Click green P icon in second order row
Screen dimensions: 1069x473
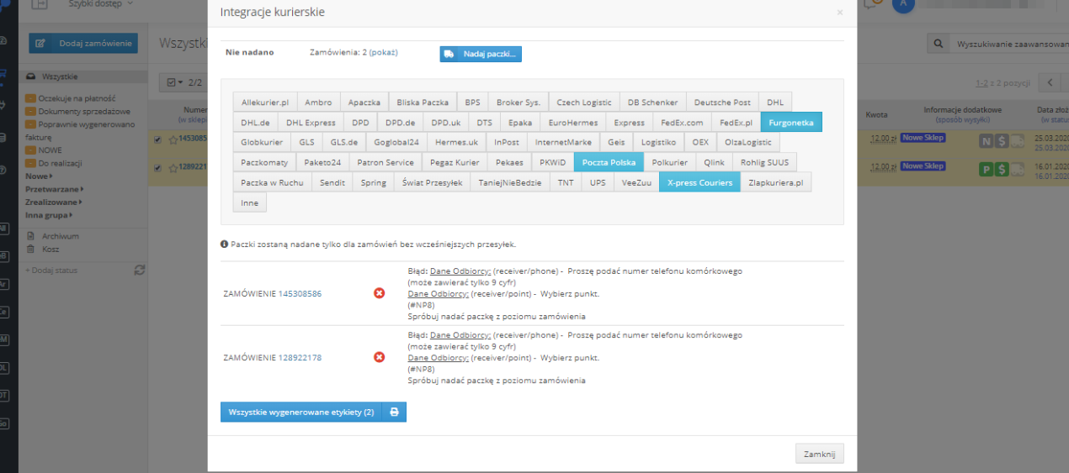(987, 169)
